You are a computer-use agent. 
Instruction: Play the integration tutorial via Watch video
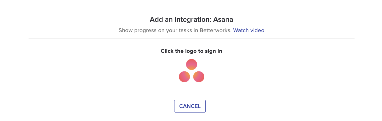249,30
